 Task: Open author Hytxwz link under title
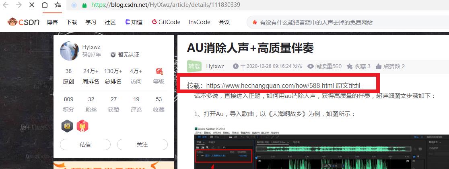point(215,66)
